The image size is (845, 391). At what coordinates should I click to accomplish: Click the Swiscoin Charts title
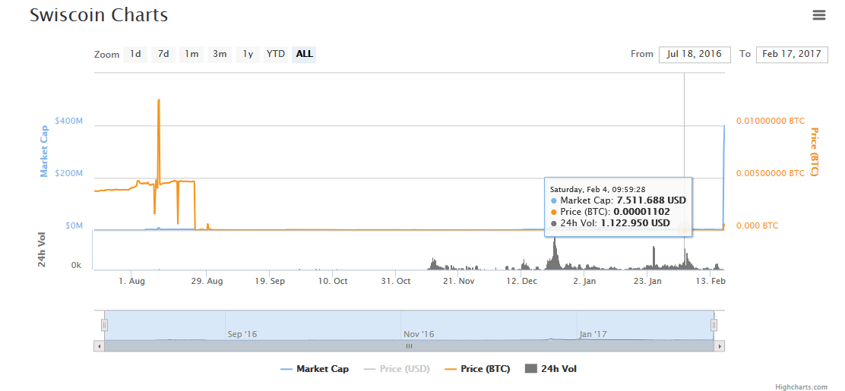pyautogui.click(x=99, y=15)
